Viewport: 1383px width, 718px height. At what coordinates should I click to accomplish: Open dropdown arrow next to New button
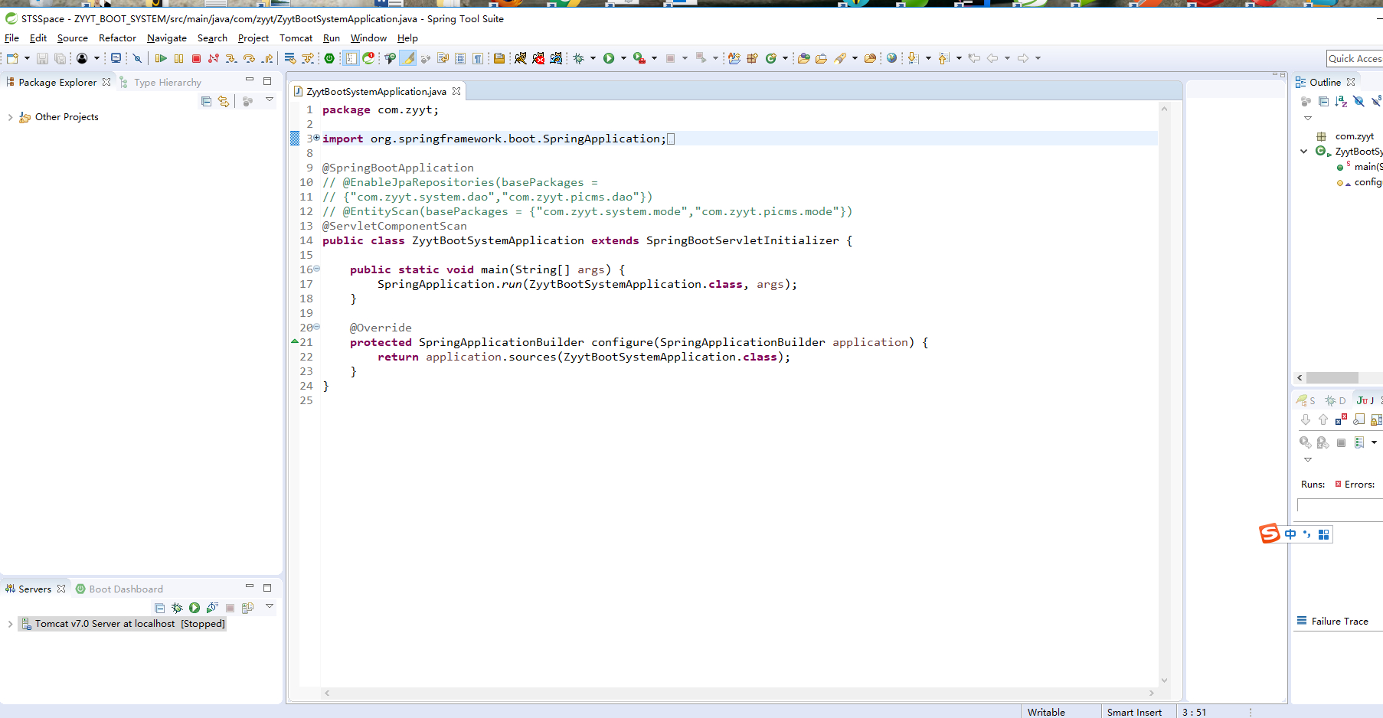27,58
